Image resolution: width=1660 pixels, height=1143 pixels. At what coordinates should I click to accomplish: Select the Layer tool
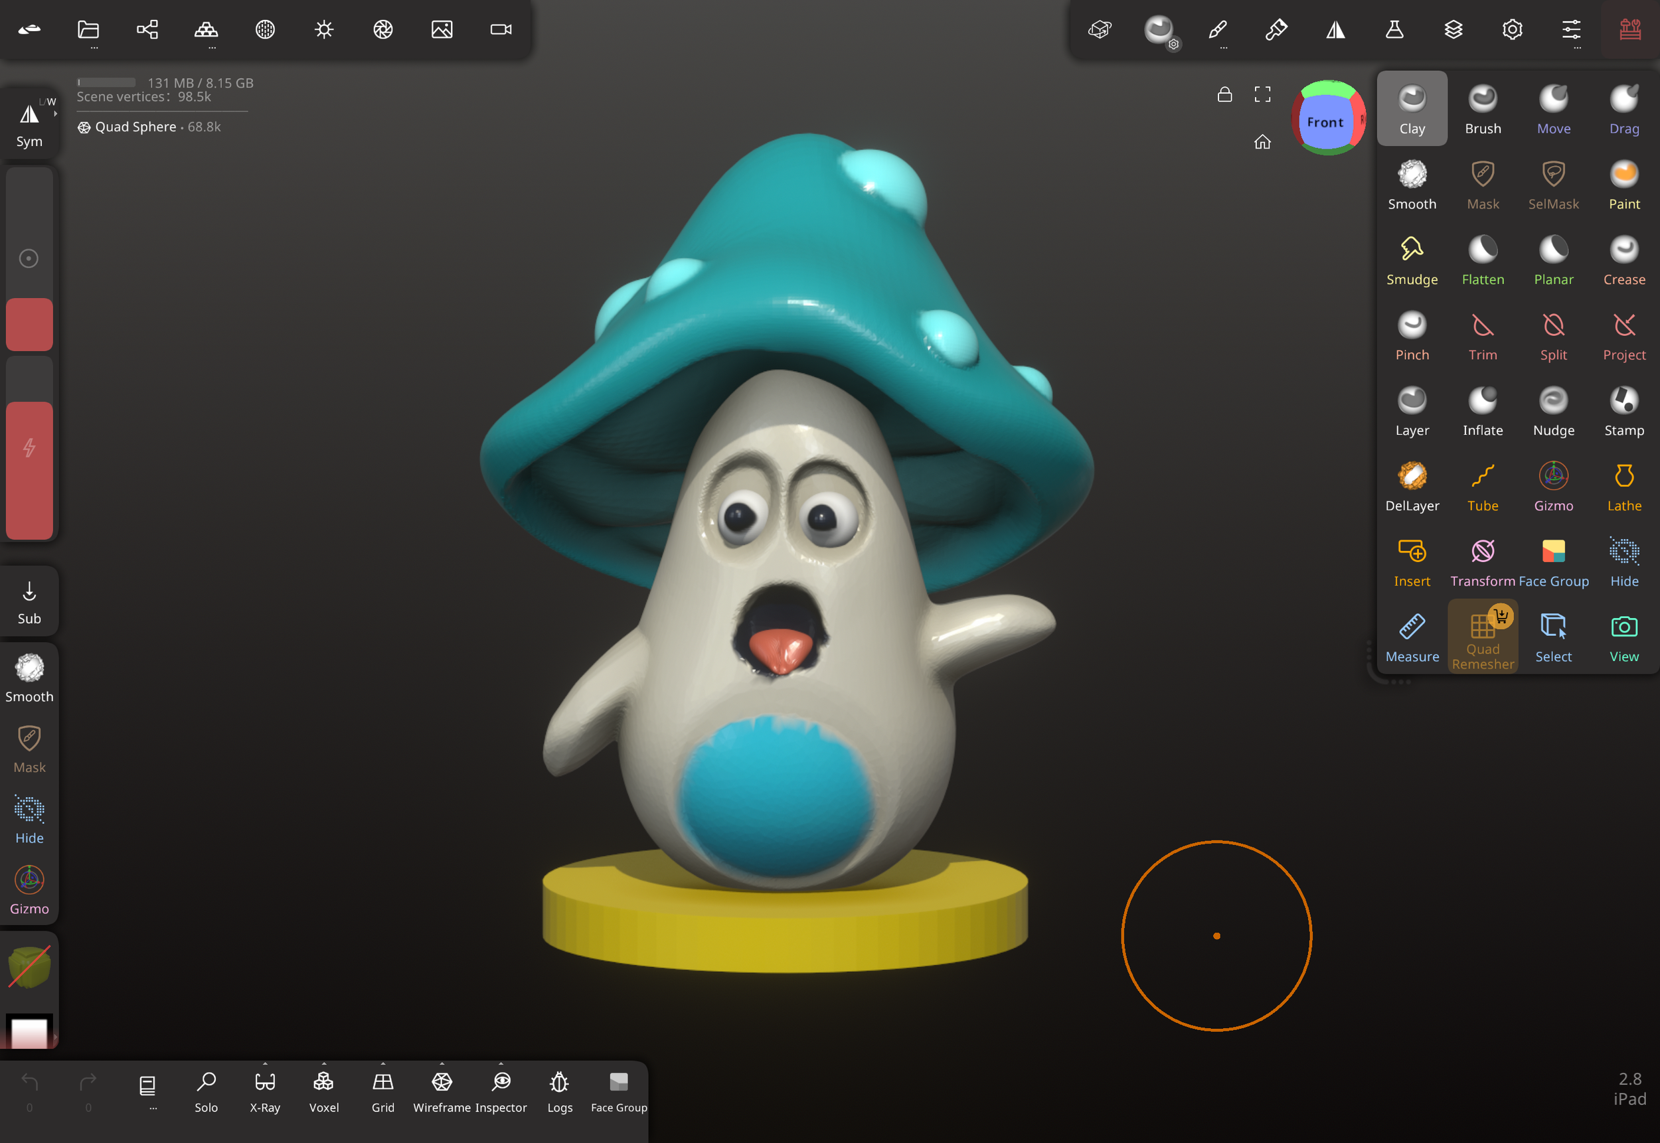[1412, 410]
